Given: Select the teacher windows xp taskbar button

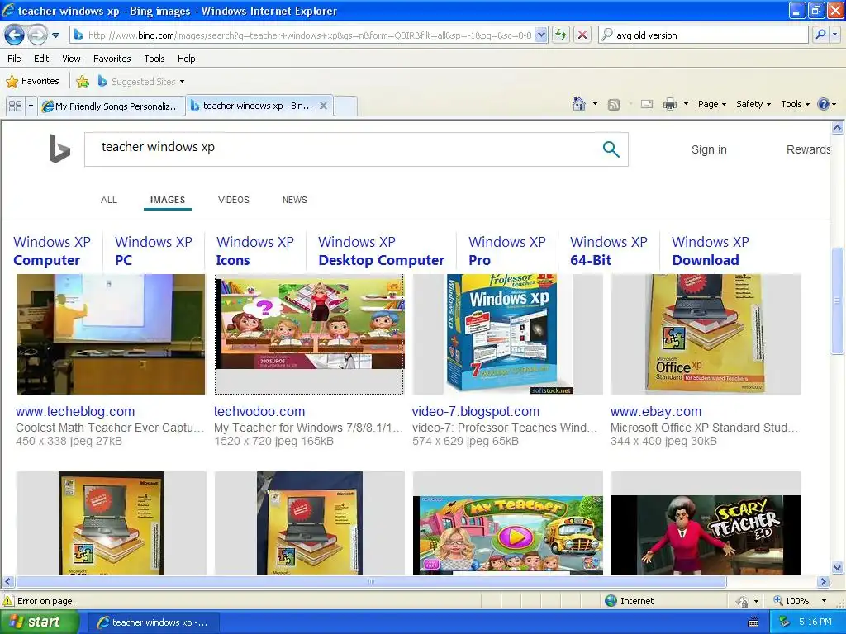Looking at the screenshot, I should [x=153, y=622].
